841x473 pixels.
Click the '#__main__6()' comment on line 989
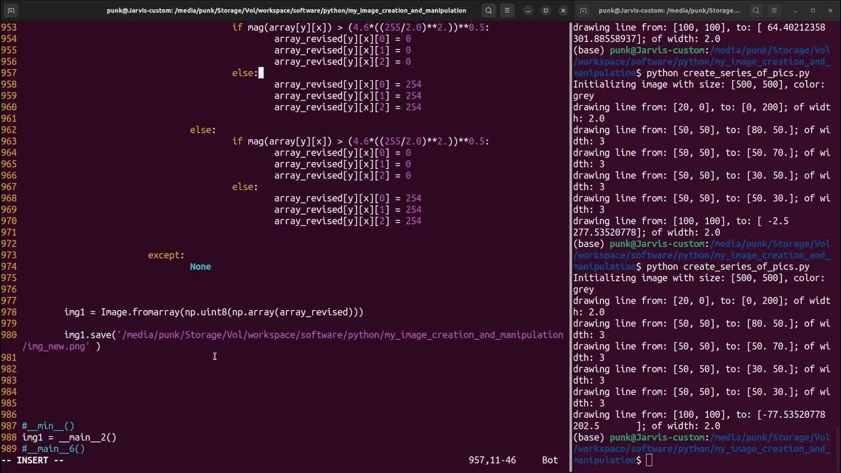[53, 449]
